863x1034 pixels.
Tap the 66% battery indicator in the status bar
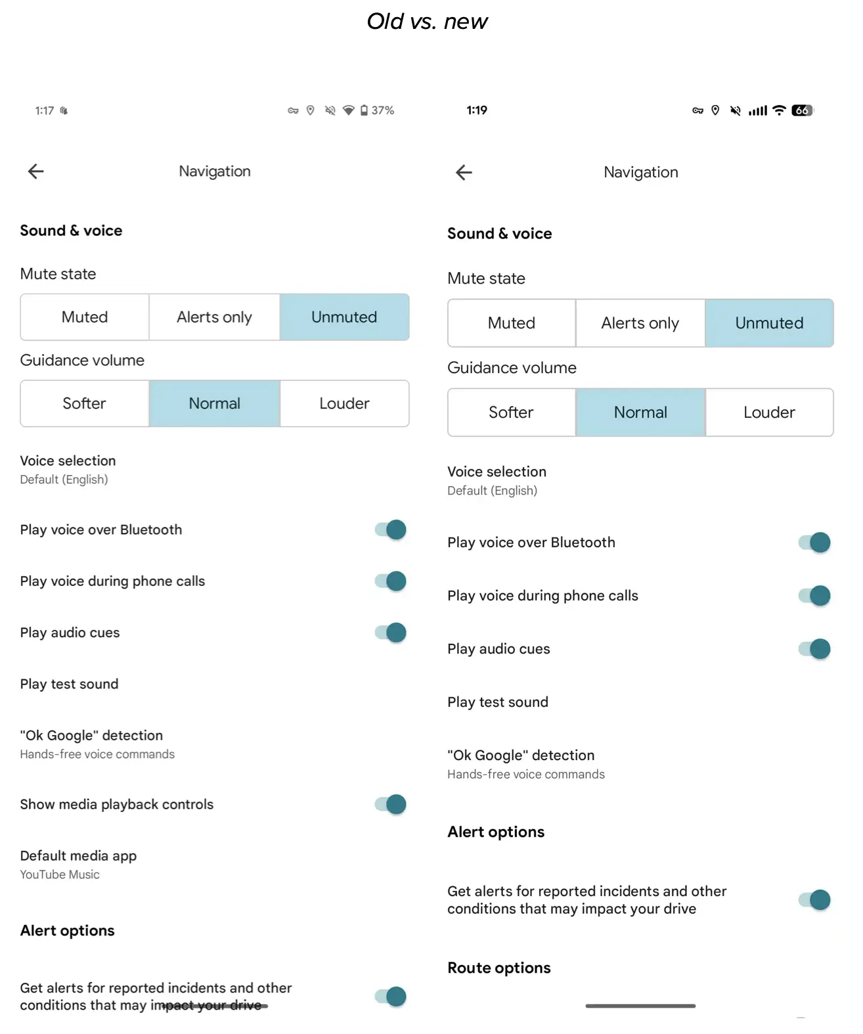(x=801, y=110)
